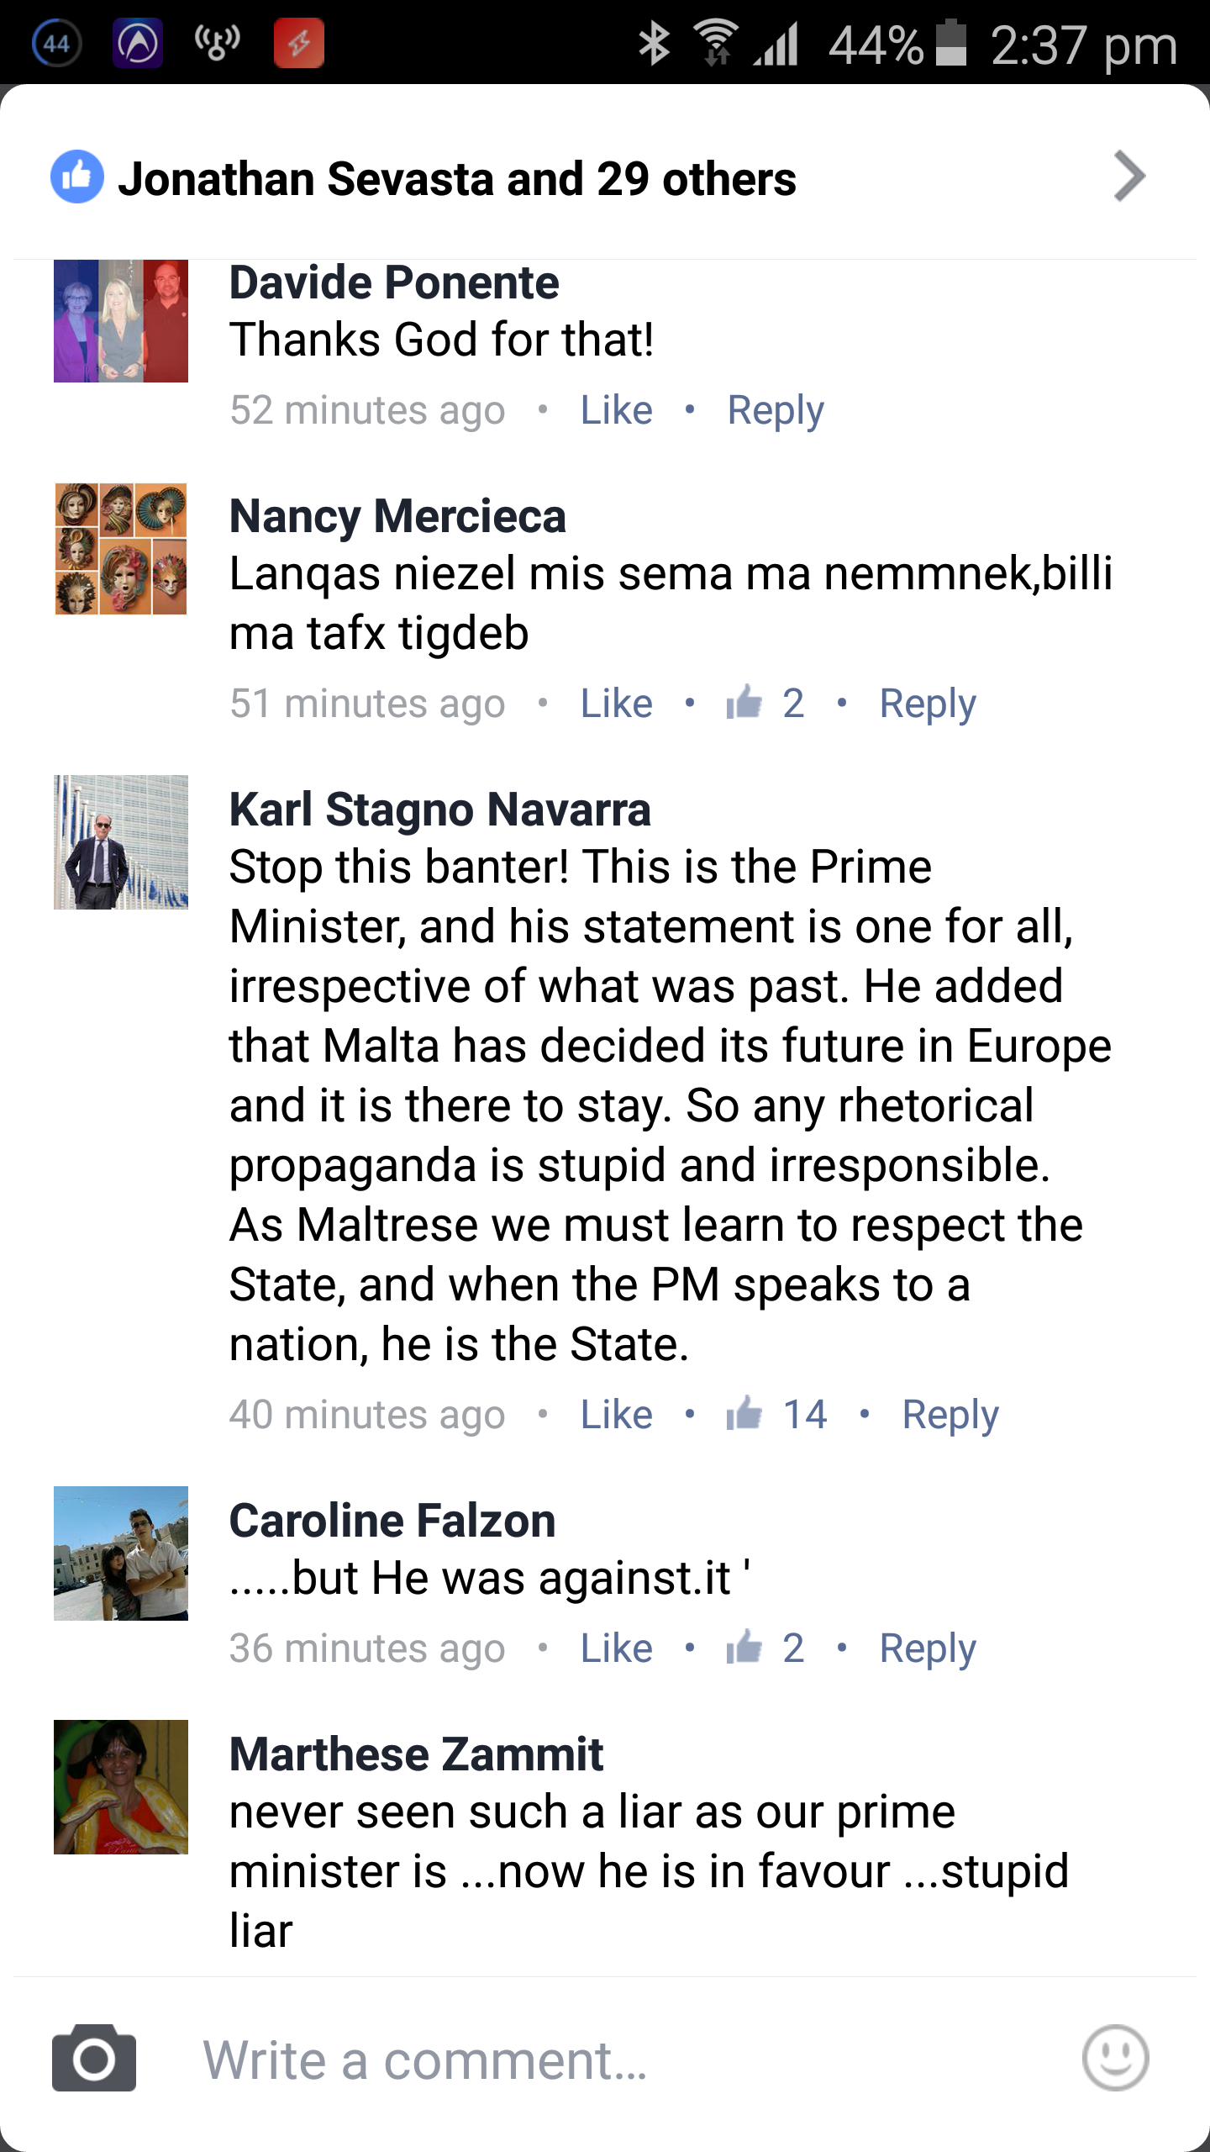Image resolution: width=1210 pixels, height=2152 pixels.
Task: Open 'Jonathan Sevasta and 29 others' likes
Action: (x=456, y=178)
